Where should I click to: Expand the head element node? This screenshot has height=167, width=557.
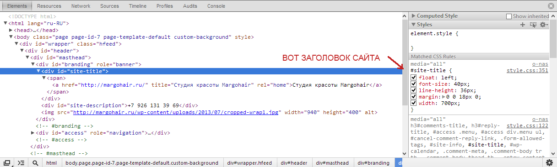pyautogui.click(x=11, y=30)
